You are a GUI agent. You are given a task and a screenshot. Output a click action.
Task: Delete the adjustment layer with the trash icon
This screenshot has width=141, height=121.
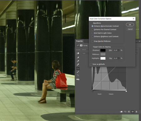point(136,112)
